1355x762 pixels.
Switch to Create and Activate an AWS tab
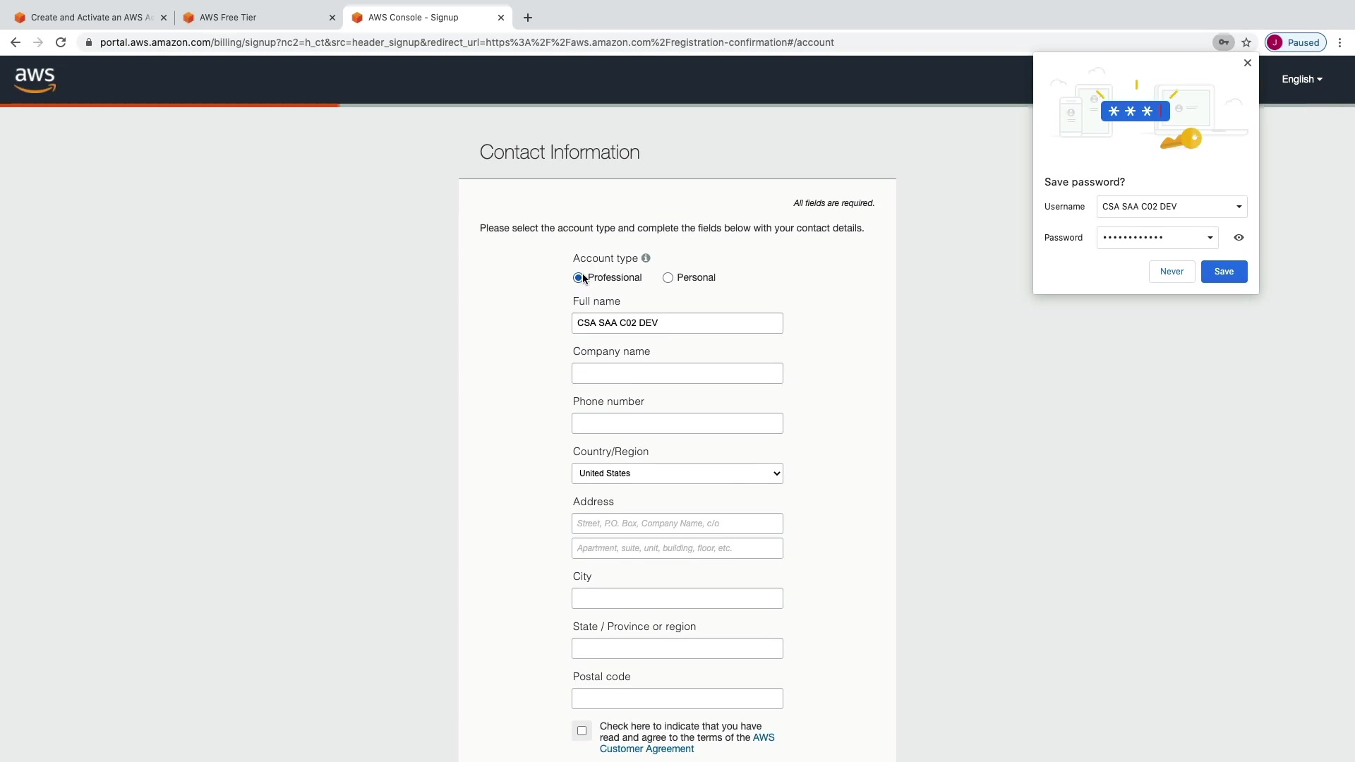click(88, 18)
